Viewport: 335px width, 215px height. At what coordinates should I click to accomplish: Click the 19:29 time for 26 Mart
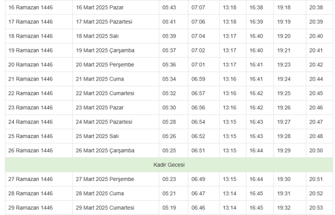click(284, 151)
